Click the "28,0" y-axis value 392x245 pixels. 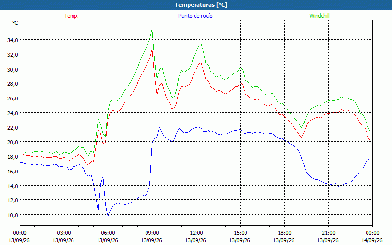tap(13, 84)
